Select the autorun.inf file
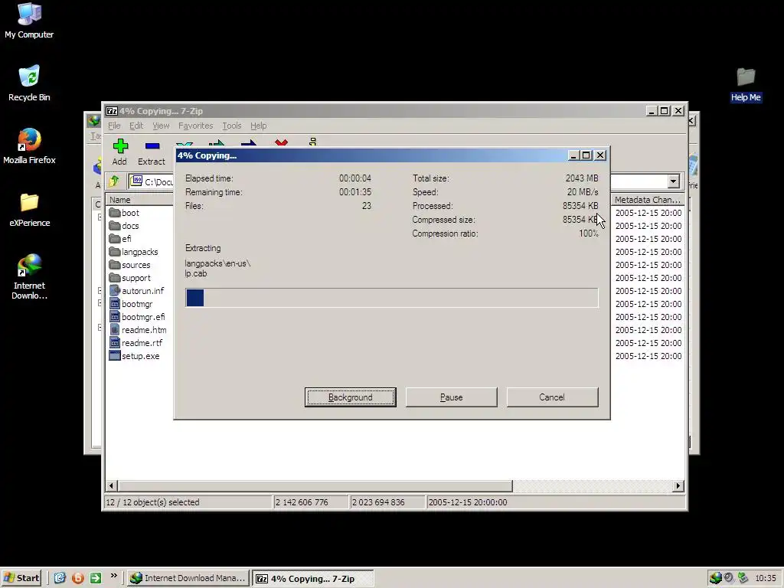This screenshot has height=588, width=784. (136, 291)
